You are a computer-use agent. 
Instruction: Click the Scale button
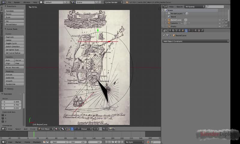(14, 17)
